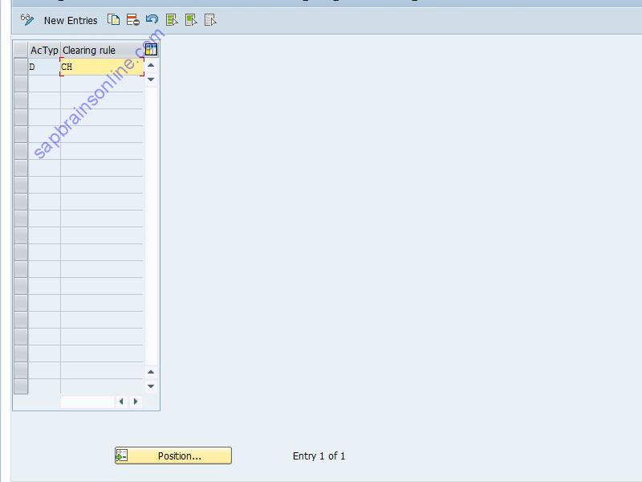Viewport: 642px width, 482px height.
Task: Click the down arrow below the table settings icon
Action: pos(151,79)
